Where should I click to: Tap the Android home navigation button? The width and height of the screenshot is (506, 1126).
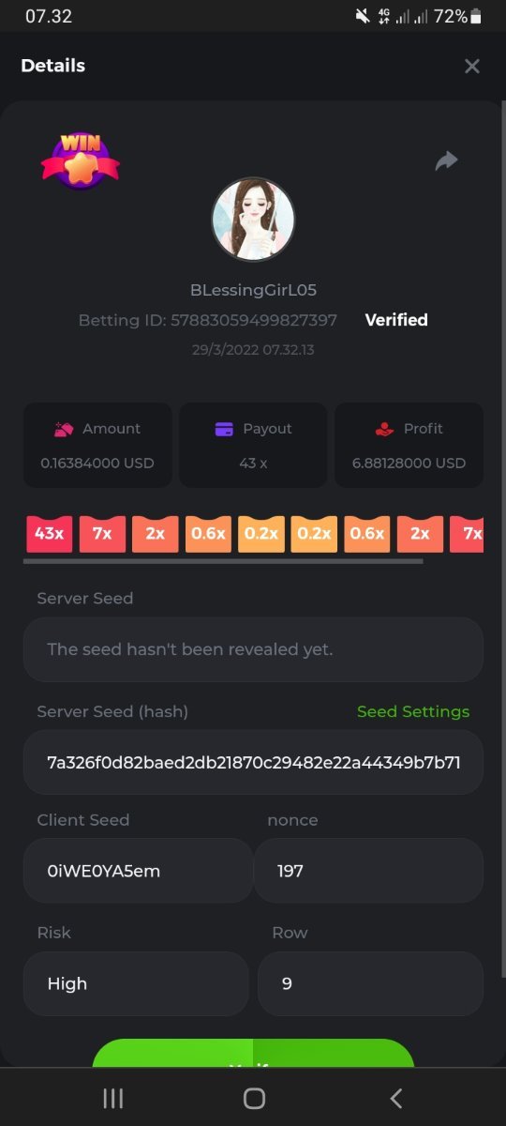(254, 1099)
